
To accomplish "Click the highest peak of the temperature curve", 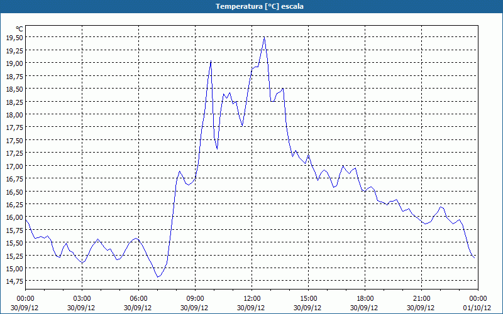I will pyautogui.click(x=264, y=37).
